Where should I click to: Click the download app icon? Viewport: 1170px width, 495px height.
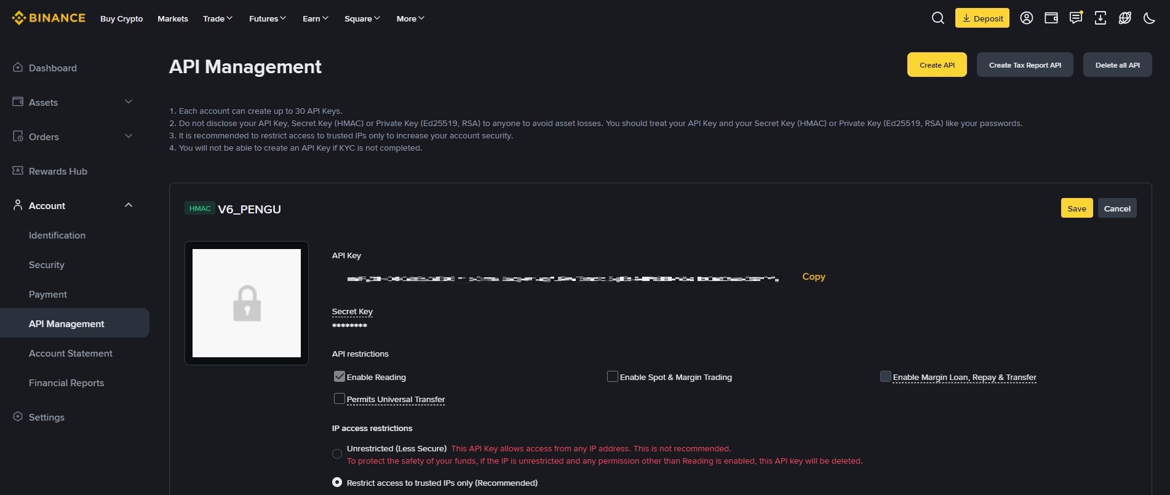click(x=1100, y=18)
